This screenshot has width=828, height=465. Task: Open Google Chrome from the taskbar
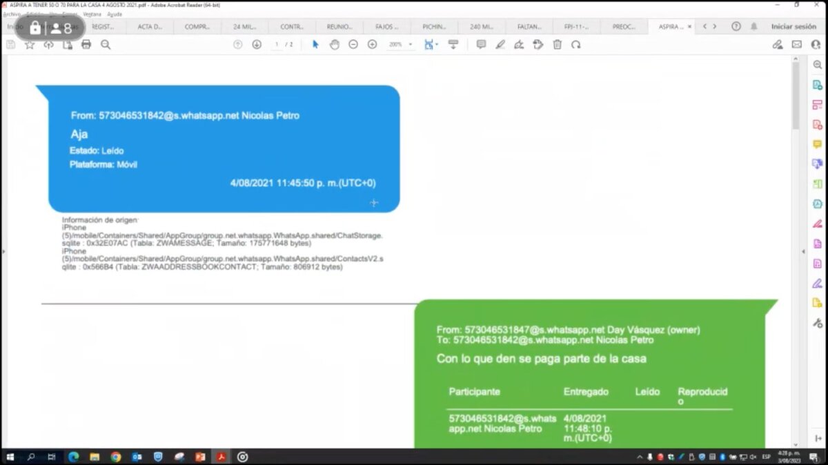coord(116,457)
